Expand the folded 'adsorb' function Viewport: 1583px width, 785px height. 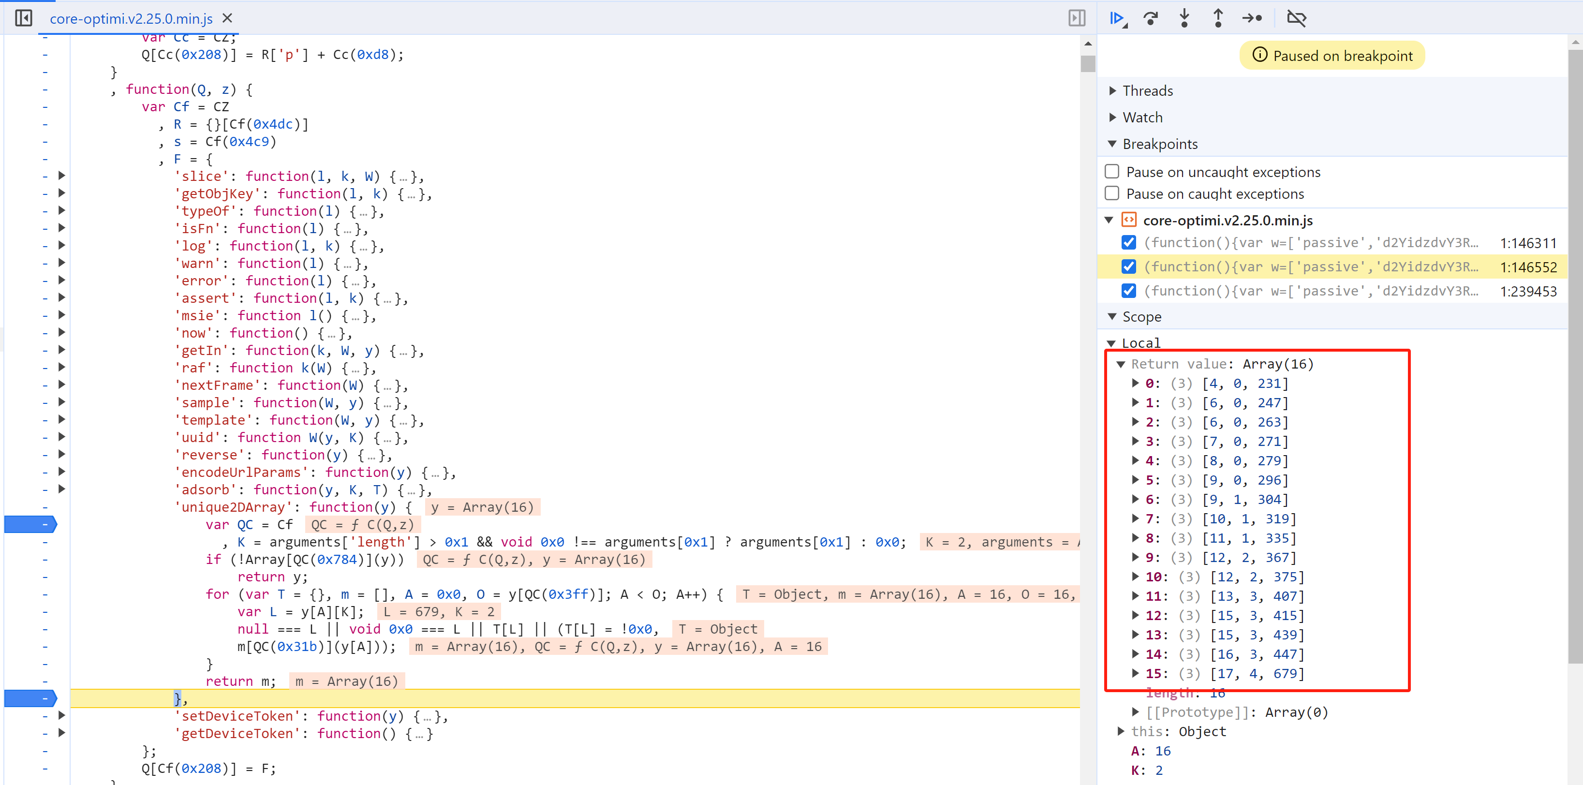pos(61,489)
